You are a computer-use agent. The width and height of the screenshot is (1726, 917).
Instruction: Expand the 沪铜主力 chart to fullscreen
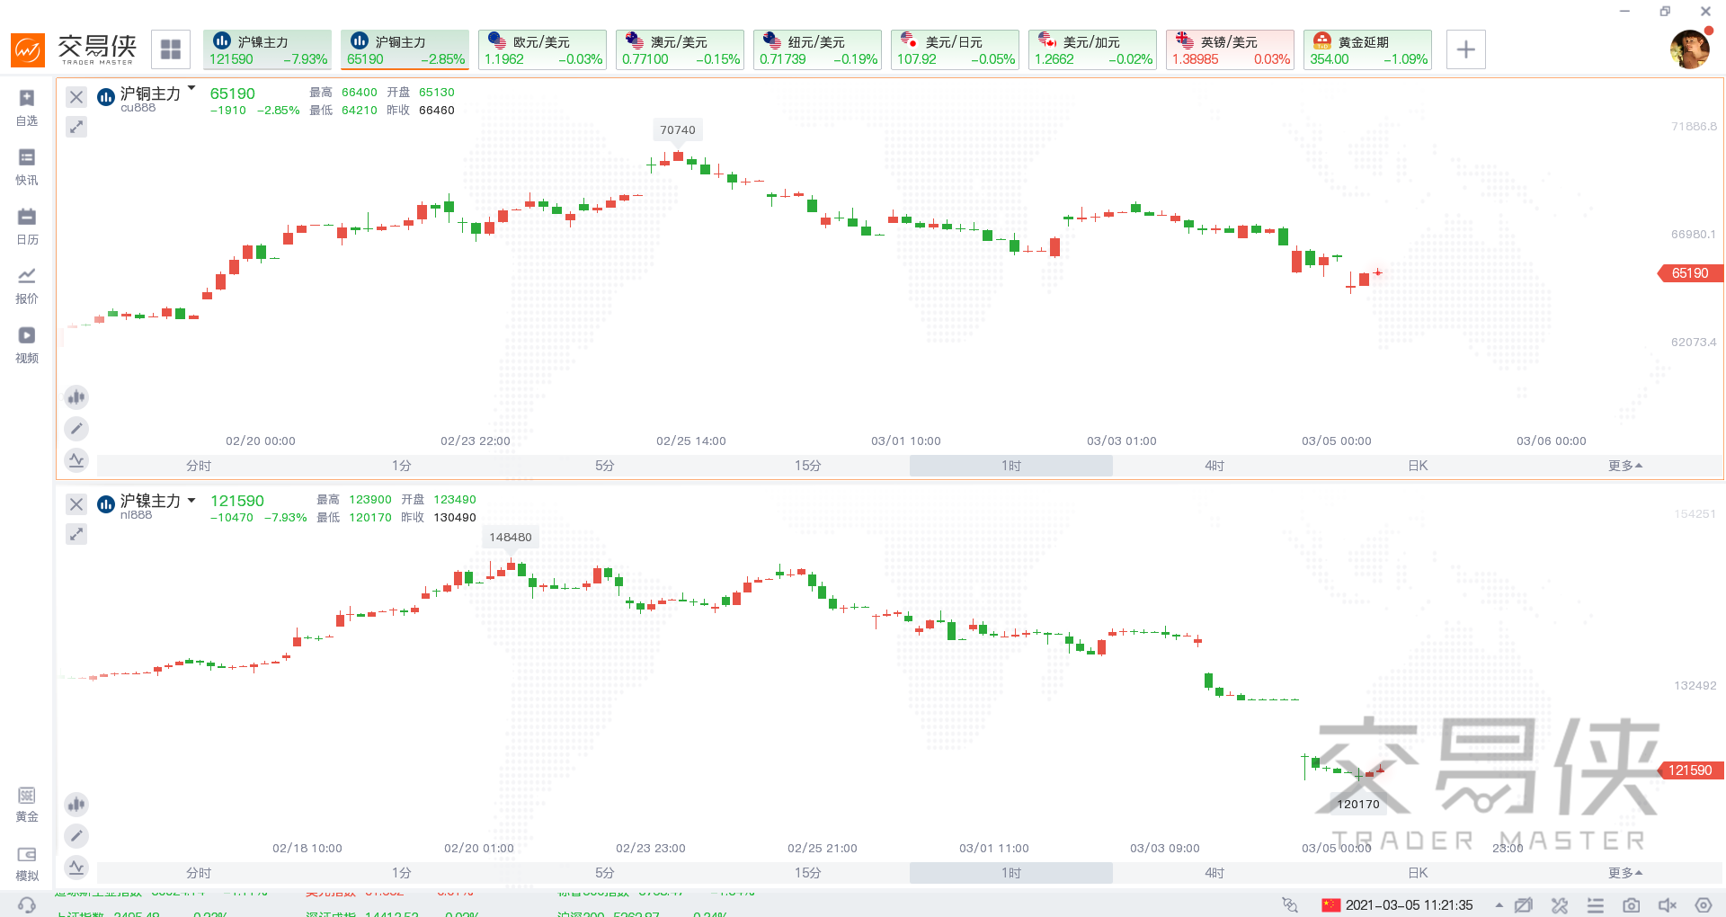[76, 127]
